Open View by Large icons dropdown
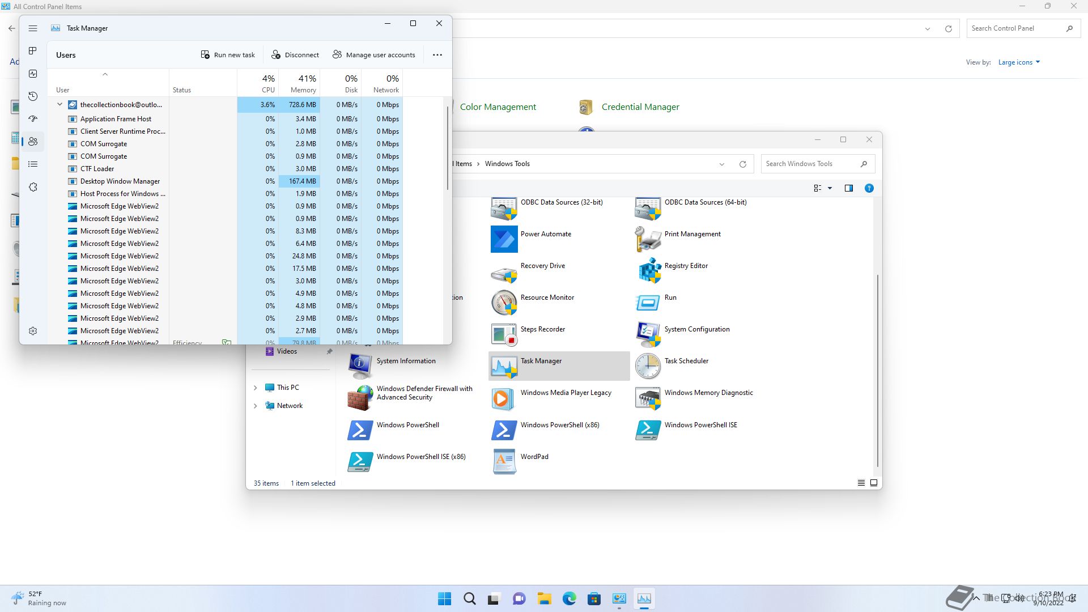1088x612 pixels. (1019, 62)
